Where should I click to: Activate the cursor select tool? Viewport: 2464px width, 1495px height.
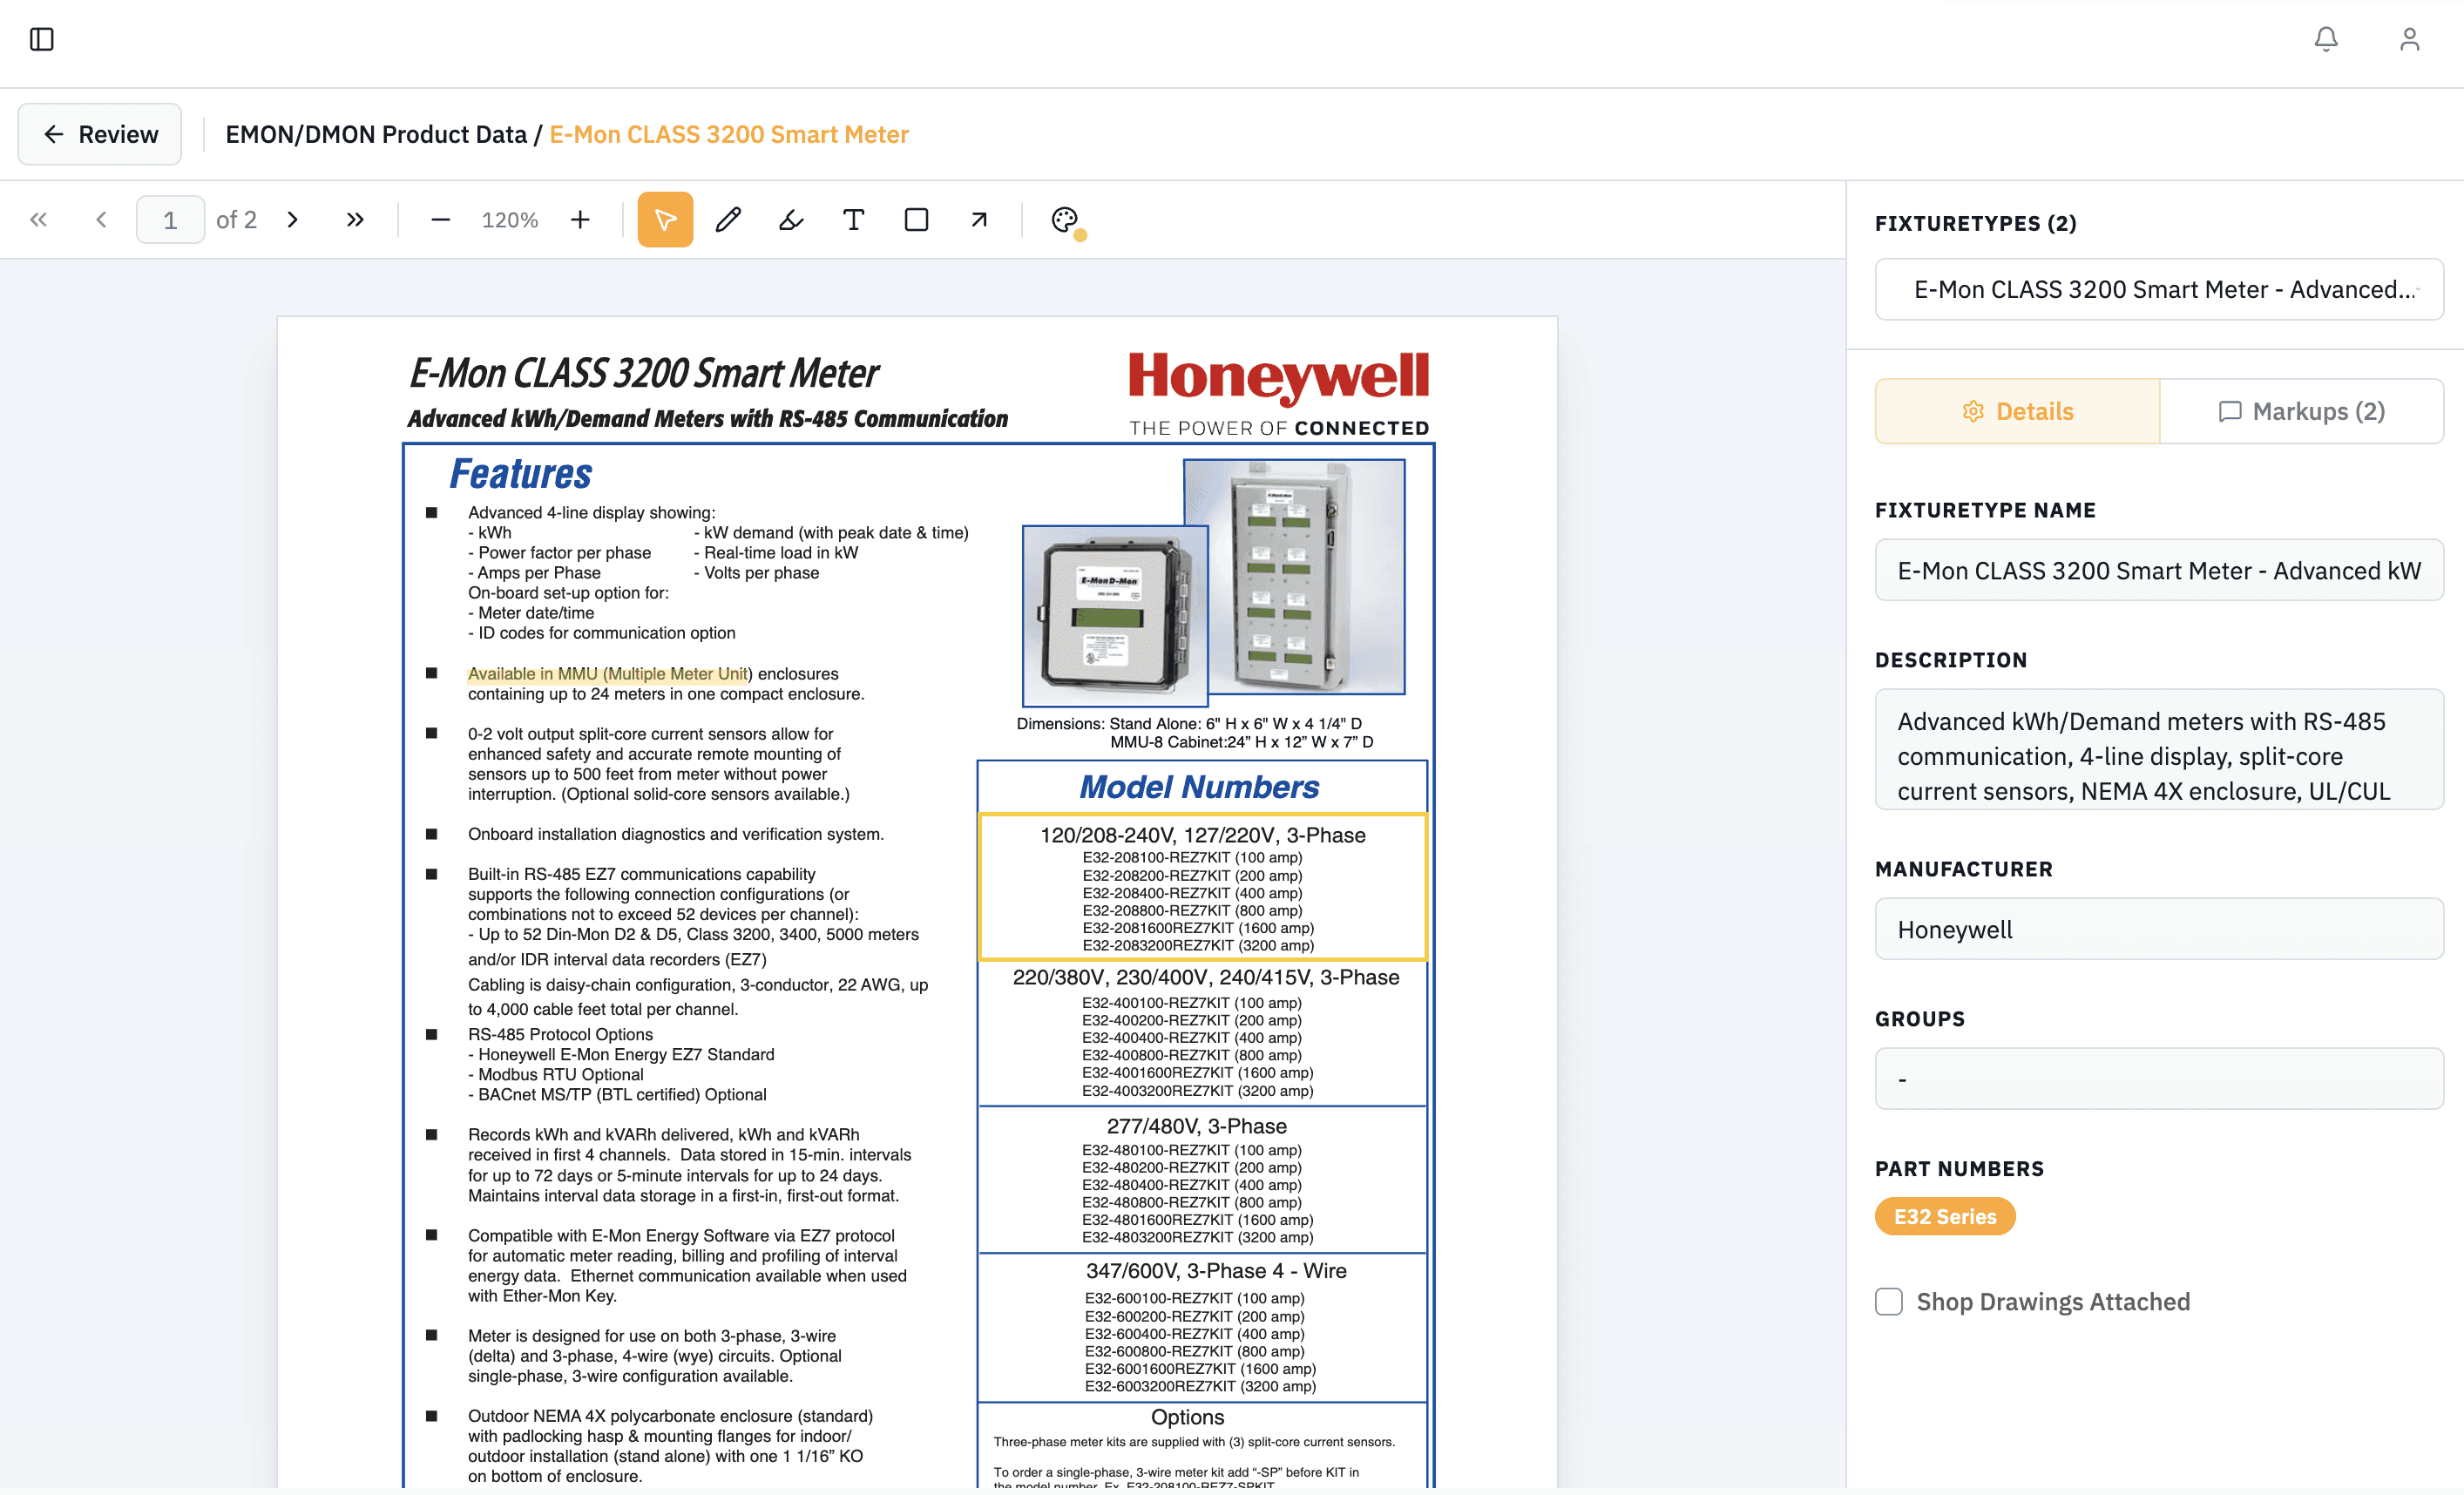[665, 219]
